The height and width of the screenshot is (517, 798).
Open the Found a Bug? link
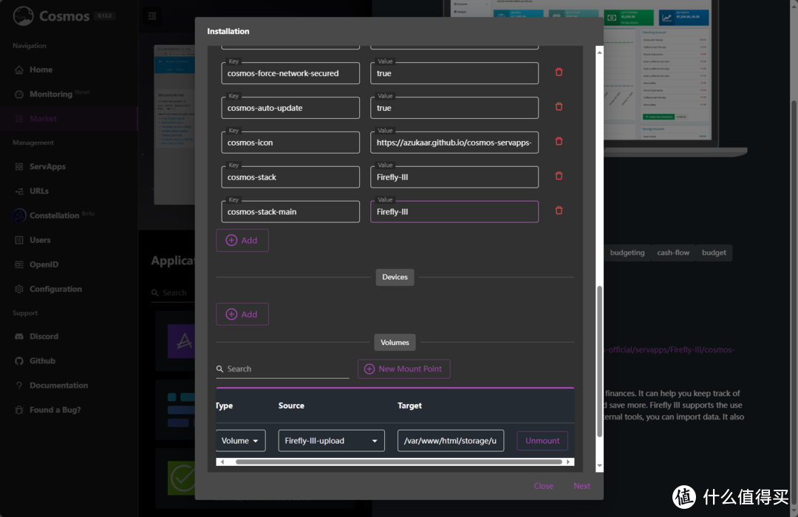(x=55, y=410)
